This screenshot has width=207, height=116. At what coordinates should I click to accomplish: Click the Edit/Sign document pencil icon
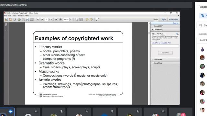[15, 19]
